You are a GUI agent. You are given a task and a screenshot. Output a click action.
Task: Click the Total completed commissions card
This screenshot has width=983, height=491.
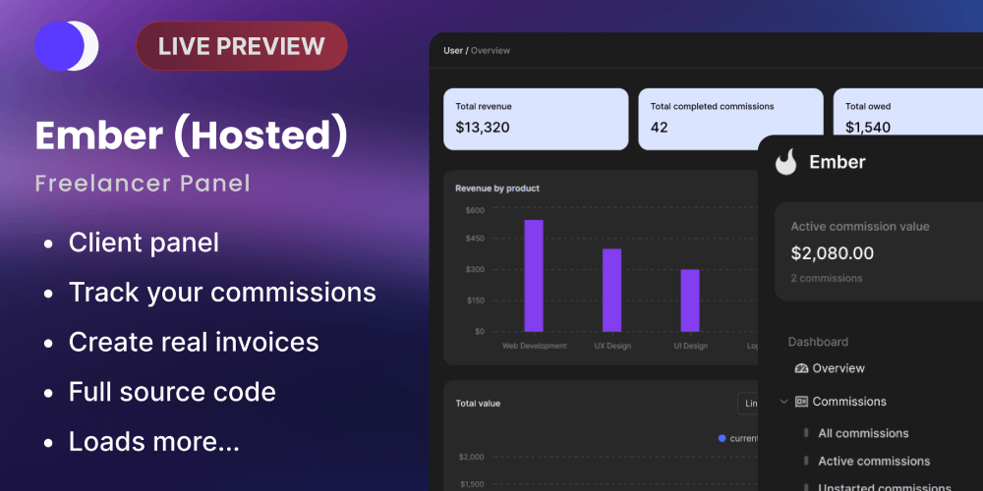point(730,119)
